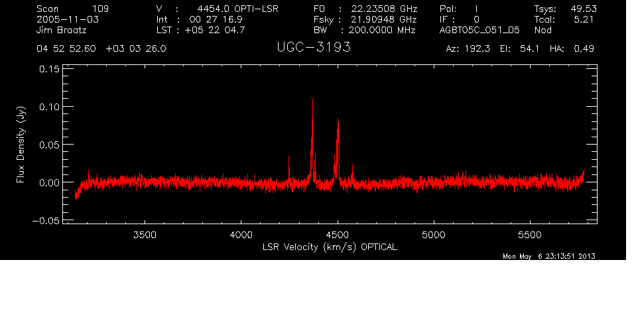The height and width of the screenshot is (325, 638).
Task: Click the 5000 x-axis tick label
Action: coord(434,235)
